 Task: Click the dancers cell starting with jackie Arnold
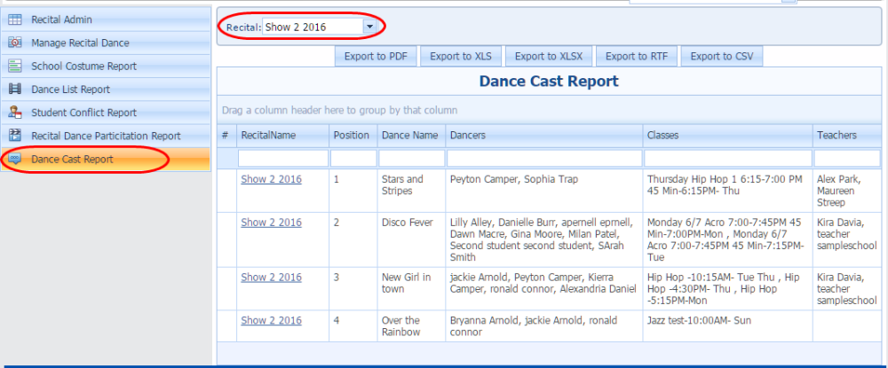[x=544, y=289]
